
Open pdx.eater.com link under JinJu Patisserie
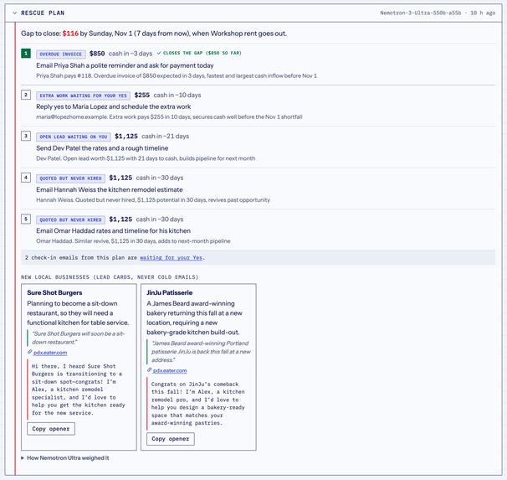pyautogui.click(x=170, y=370)
